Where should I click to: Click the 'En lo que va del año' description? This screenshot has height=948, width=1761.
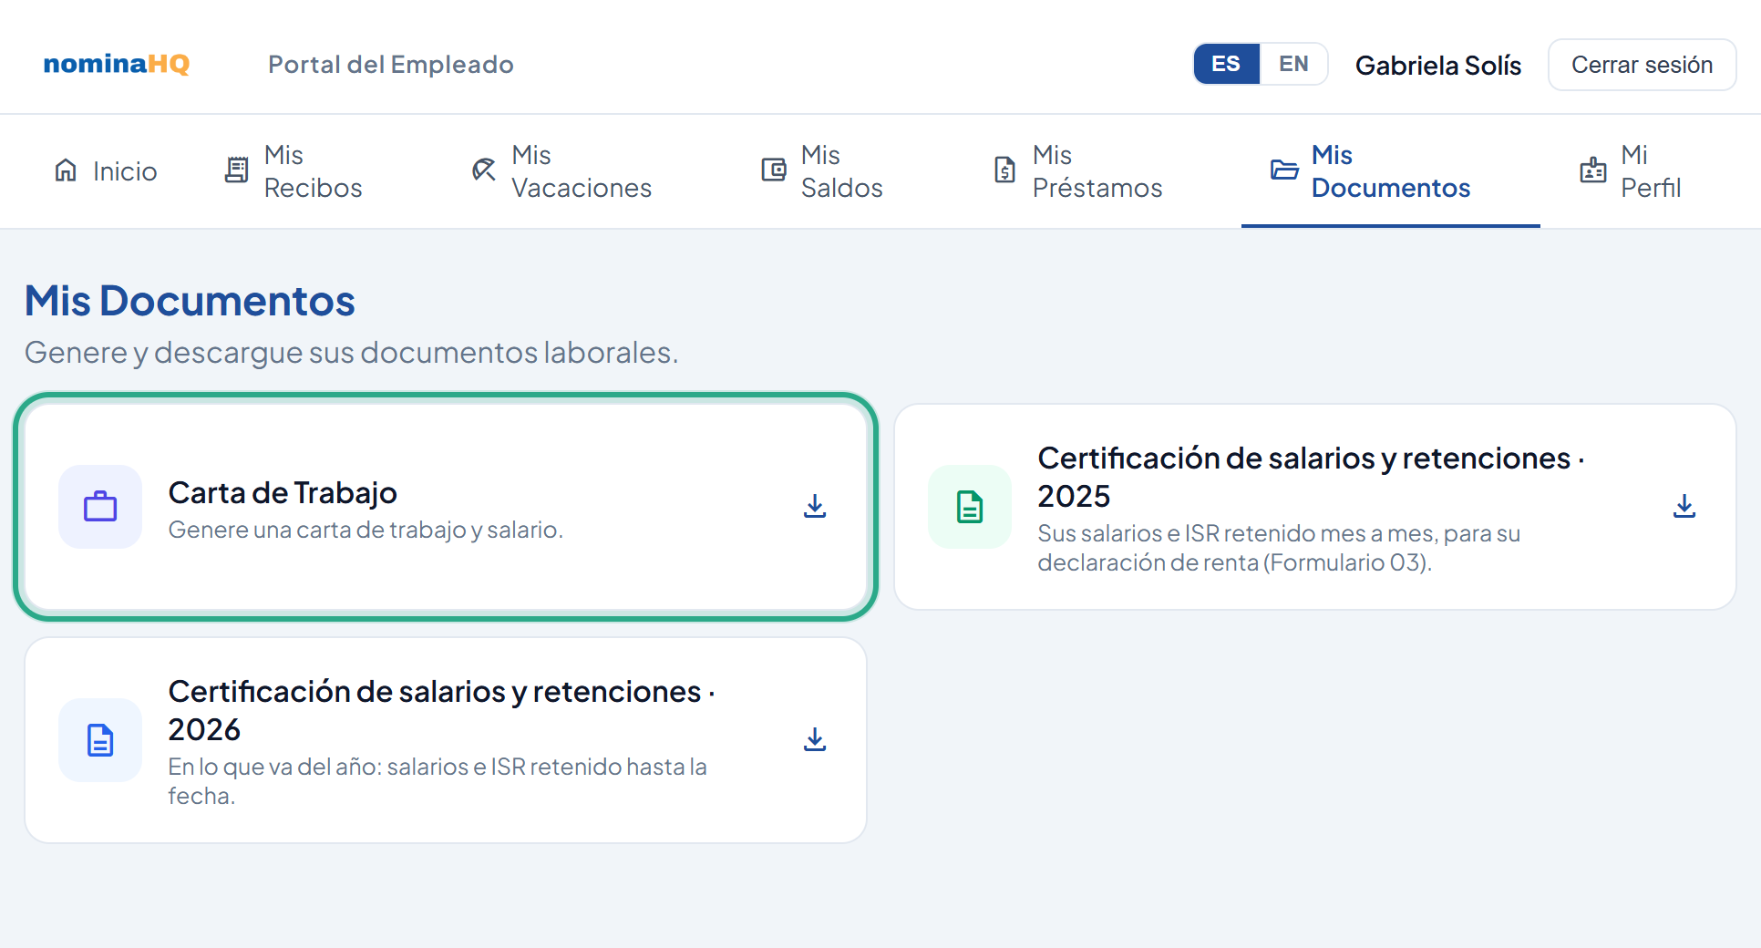(438, 781)
